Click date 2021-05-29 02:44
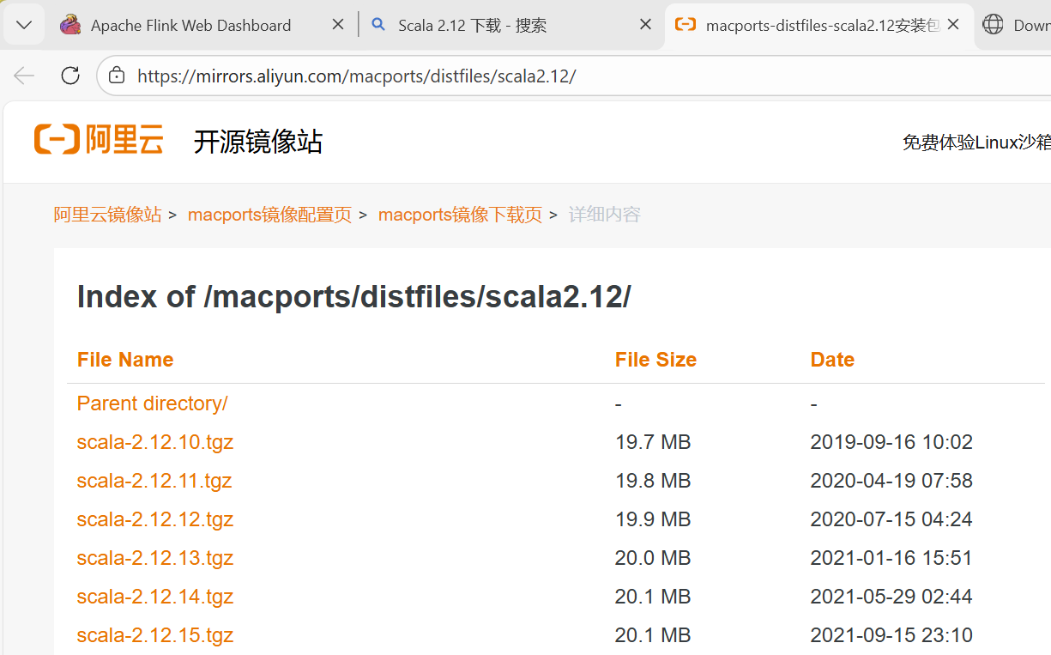The image size is (1051, 655). click(891, 597)
